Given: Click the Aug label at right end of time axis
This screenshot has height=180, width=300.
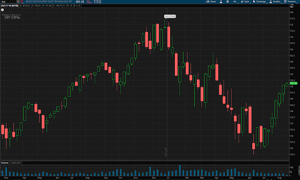Looking at the screenshot, I should click(x=279, y=178).
